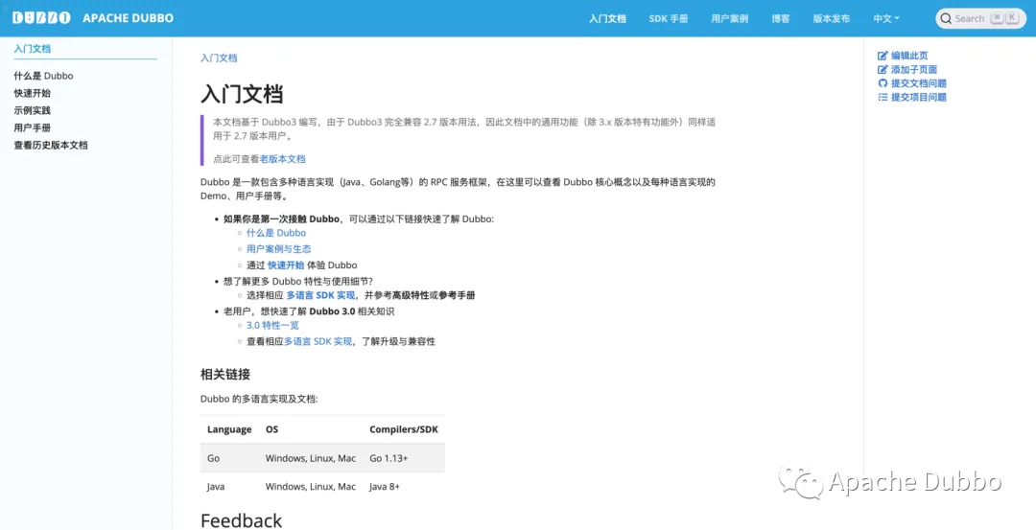Screen dimensions: 1036x530
Task: Open the 编辑此页 link
Action: (x=909, y=56)
